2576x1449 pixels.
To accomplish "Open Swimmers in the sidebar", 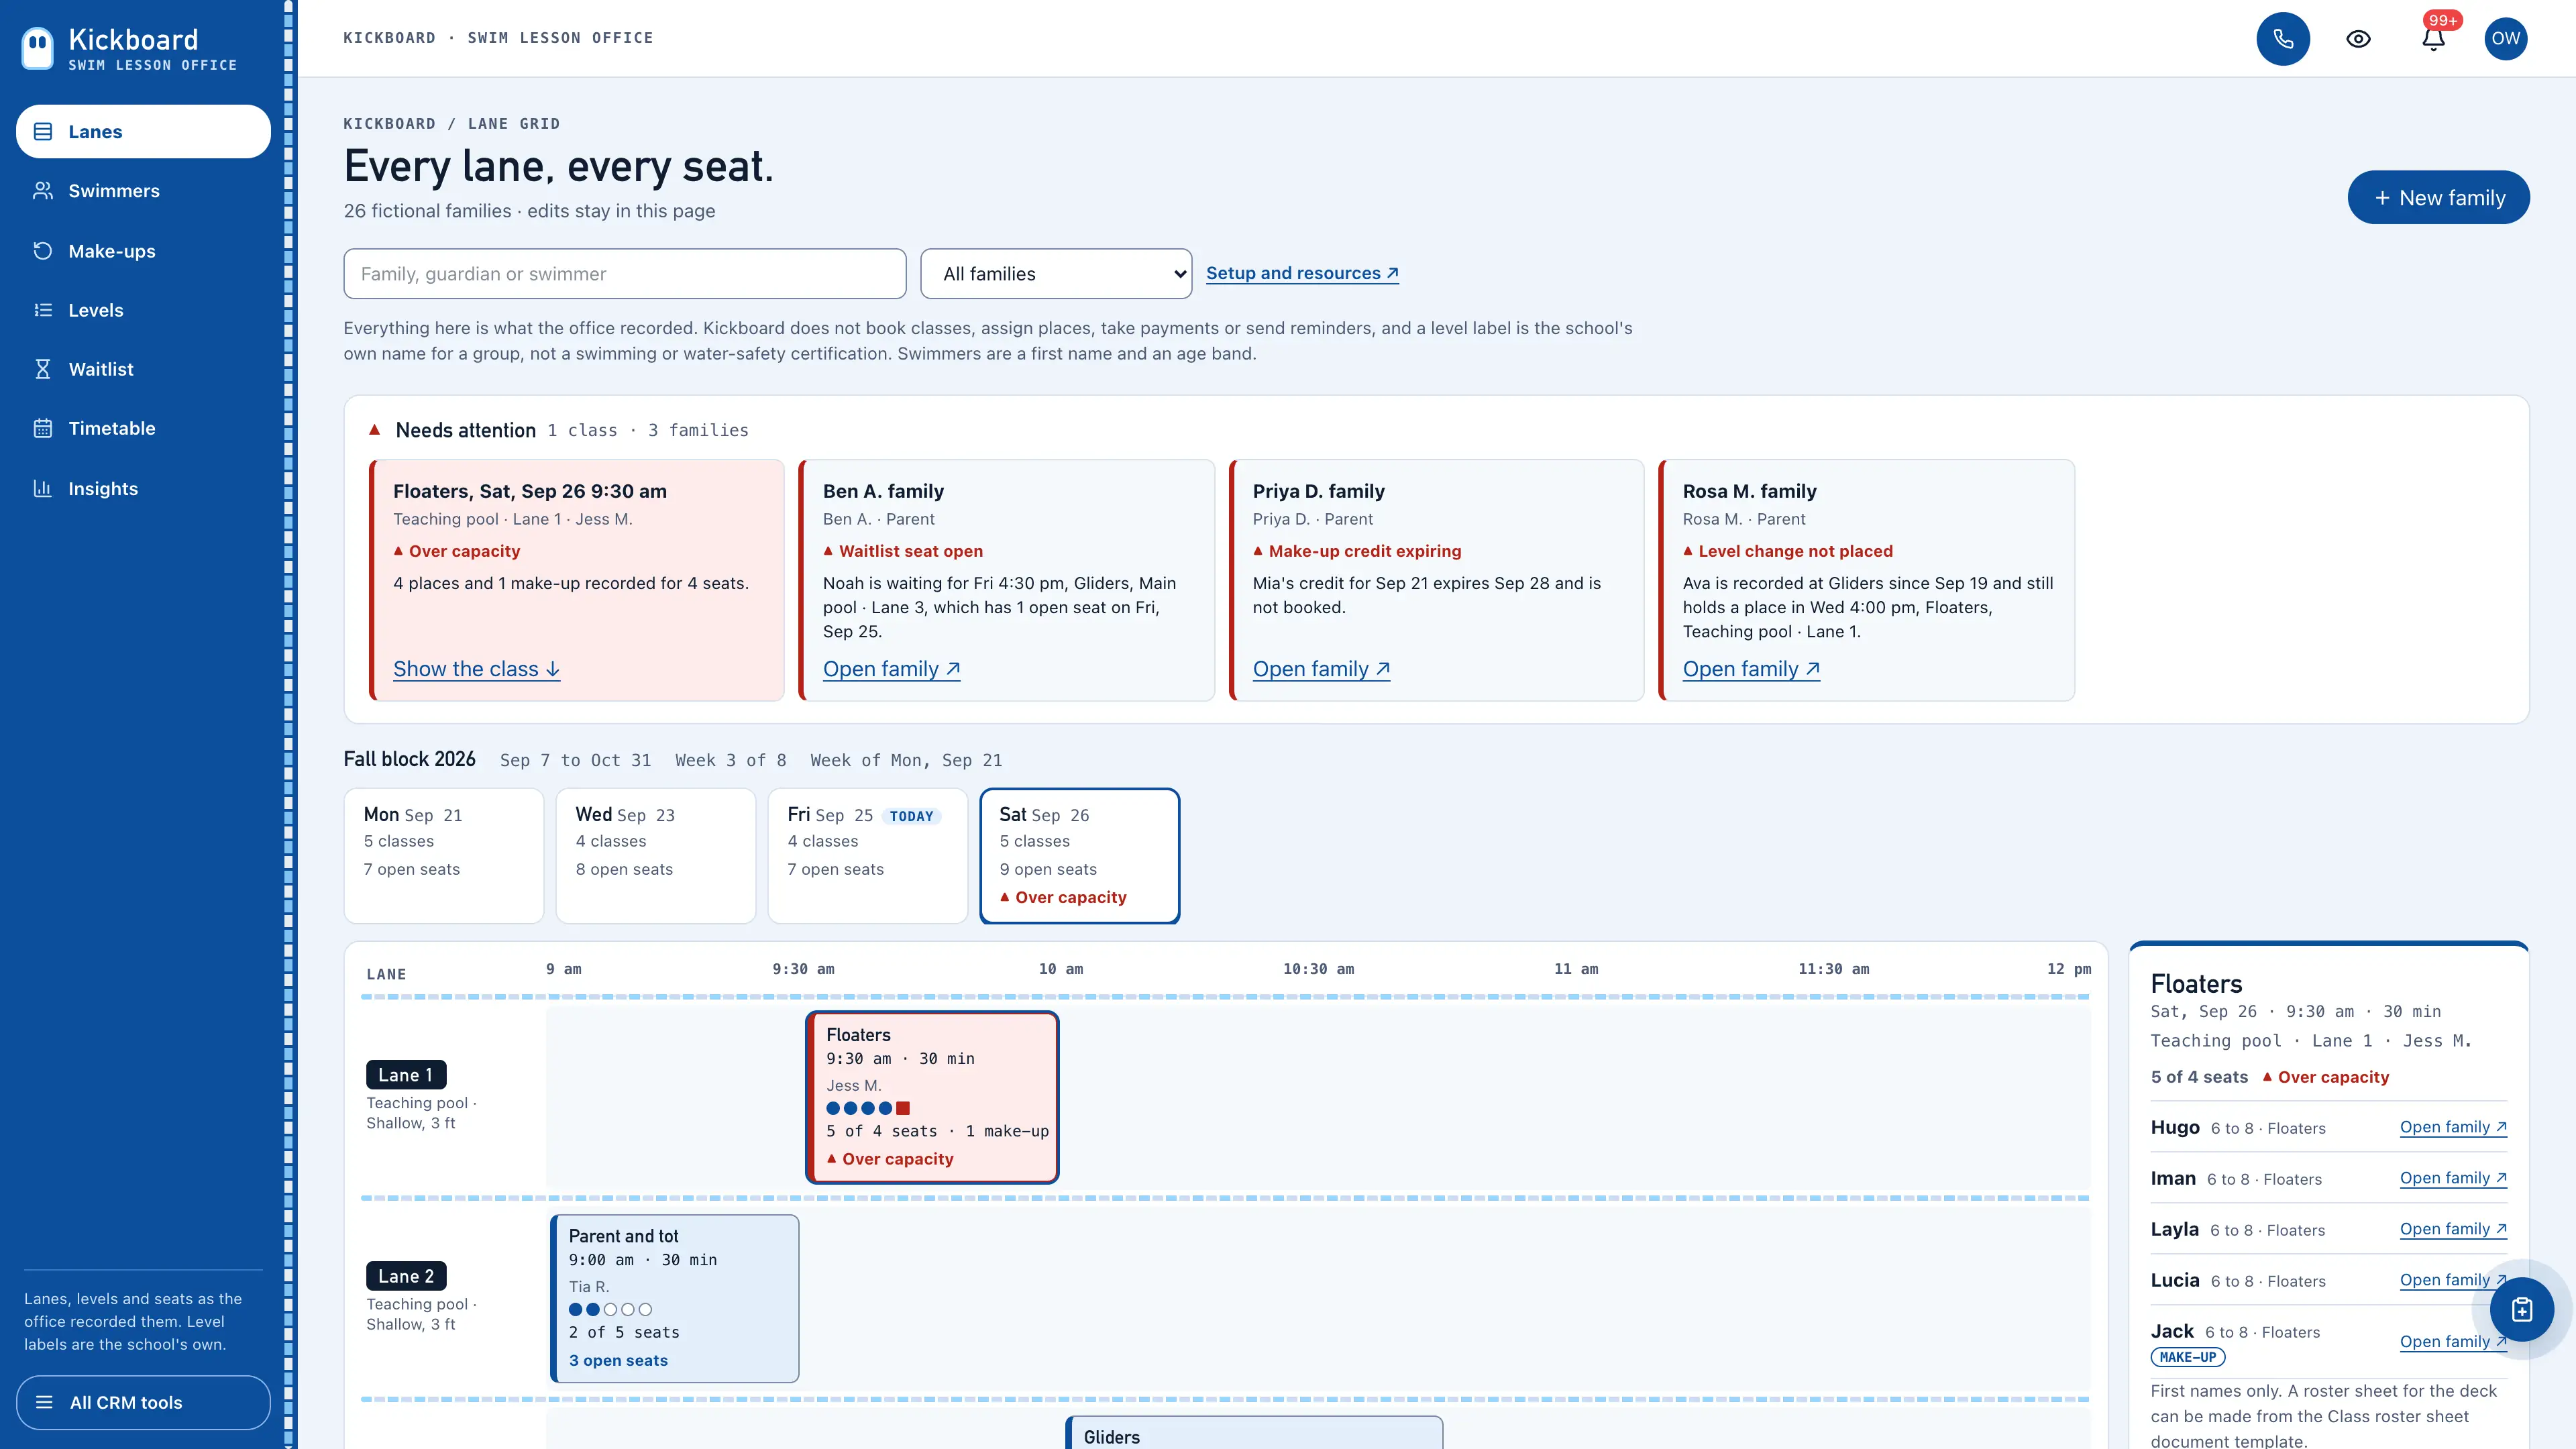I will coord(143,191).
